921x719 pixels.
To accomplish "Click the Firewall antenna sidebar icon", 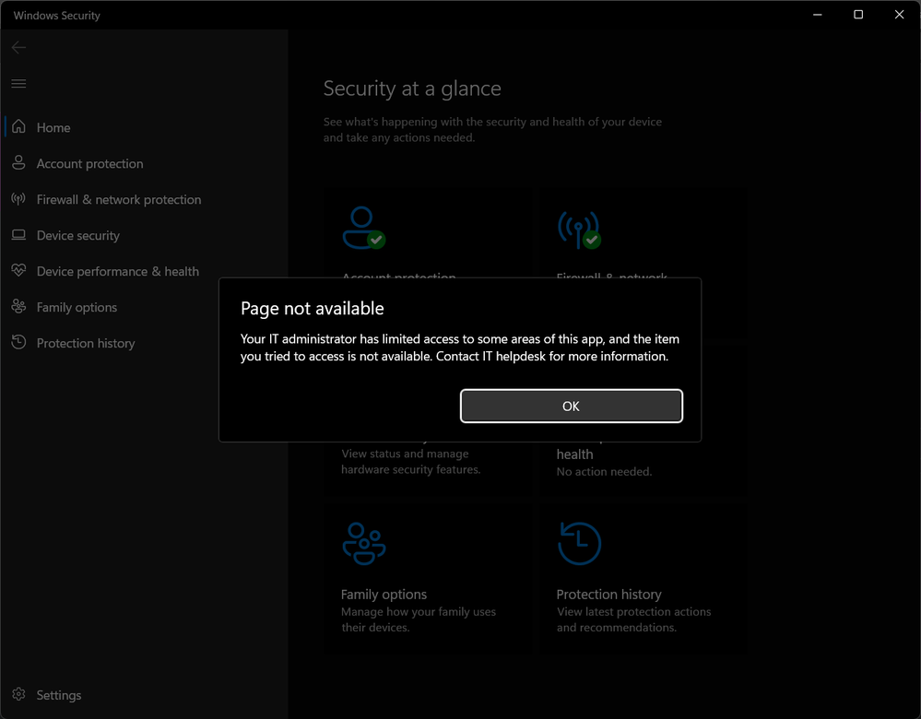I will [18, 199].
